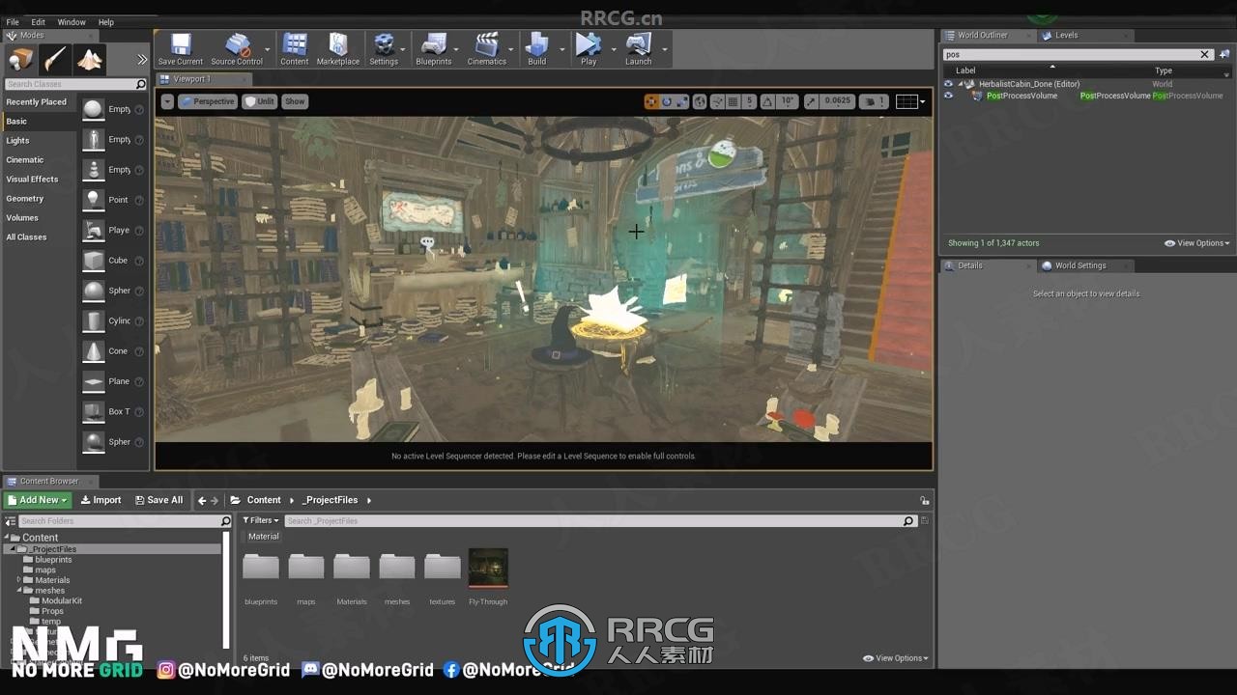
Task: Click the folder tree vertical scrollbar
Action: point(227,589)
